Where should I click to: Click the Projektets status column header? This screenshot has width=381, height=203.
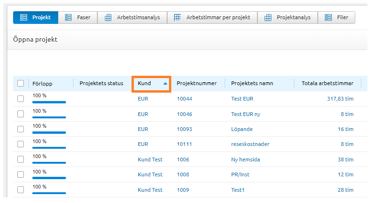pyautogui.click(x=101, y=83)
